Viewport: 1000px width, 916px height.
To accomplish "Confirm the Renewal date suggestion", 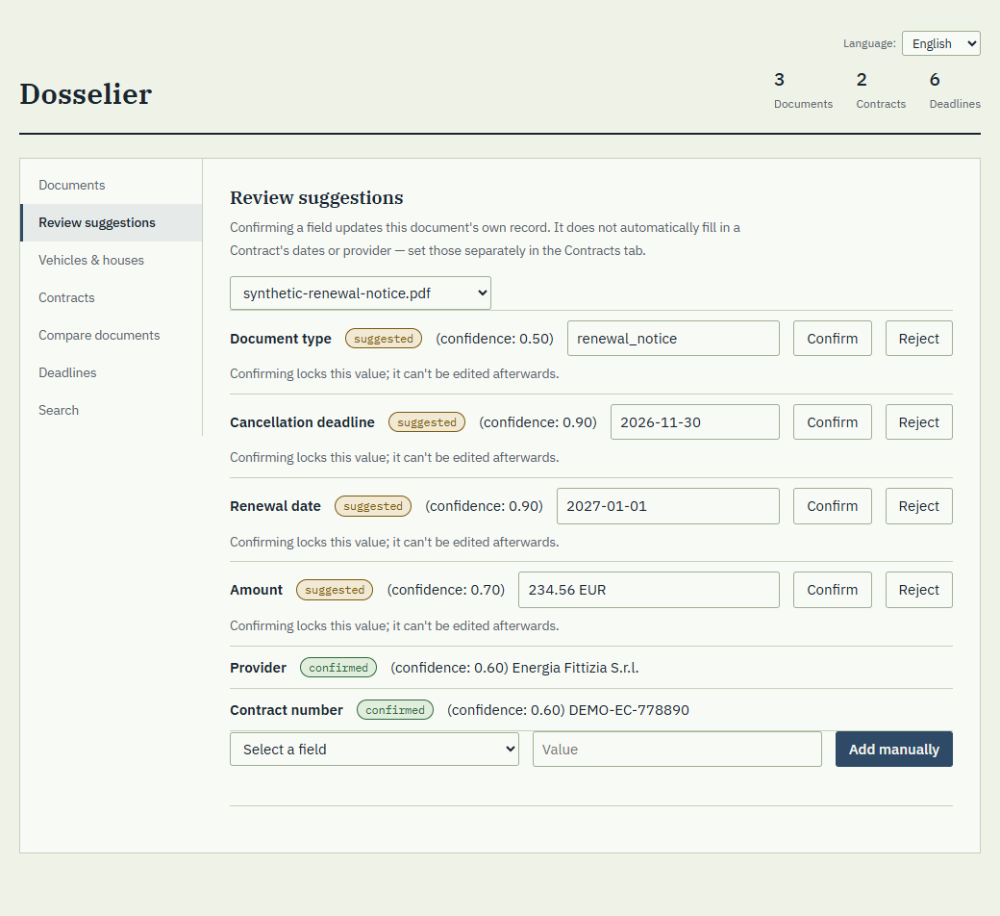I will 833,506.
